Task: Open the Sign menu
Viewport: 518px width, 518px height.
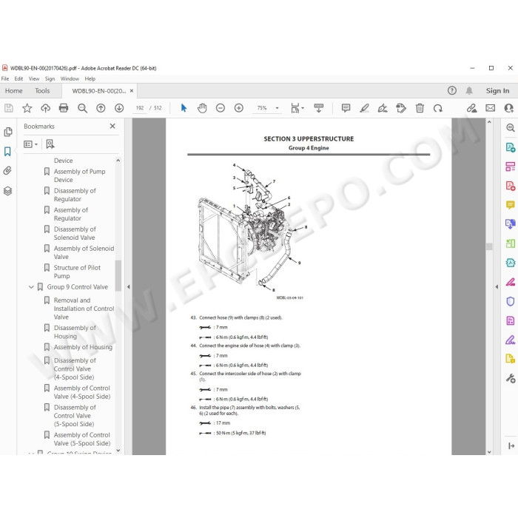Action: (50, 78)
